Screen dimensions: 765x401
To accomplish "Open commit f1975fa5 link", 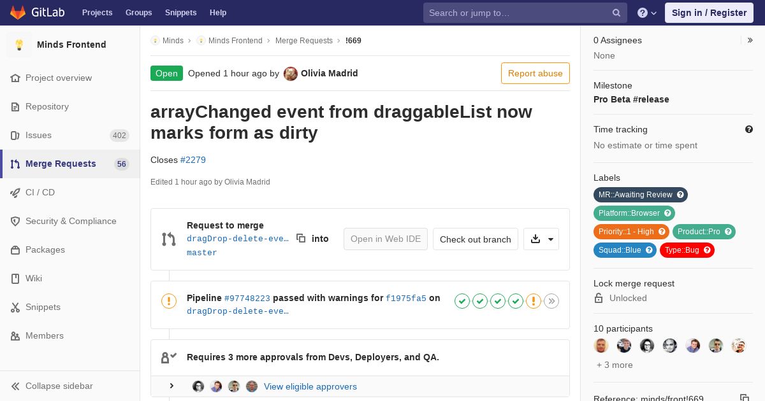I will click(x=406, y=298).
